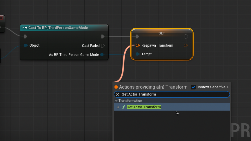Select the Cast To BP_ThirdPersonGameMode node title
This screenshot has width=251, height=141.
point(58,28)
